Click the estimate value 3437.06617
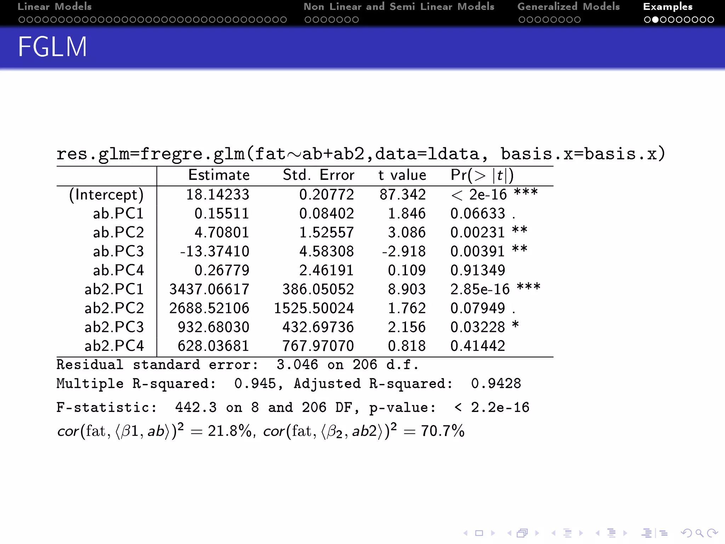Viewport: 725px width, 544px height. click(x=209, y=289)
